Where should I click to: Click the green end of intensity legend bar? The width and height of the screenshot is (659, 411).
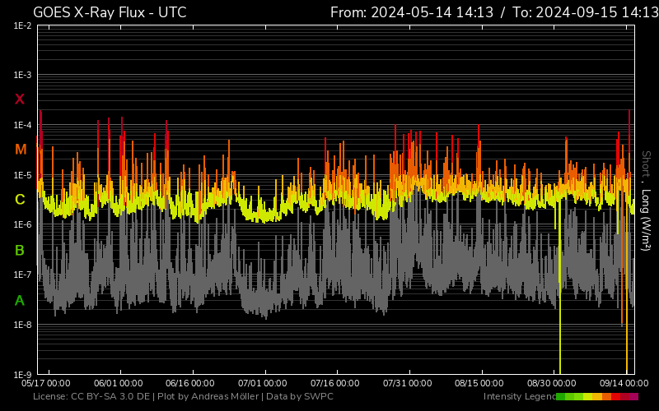pos(562,397)
